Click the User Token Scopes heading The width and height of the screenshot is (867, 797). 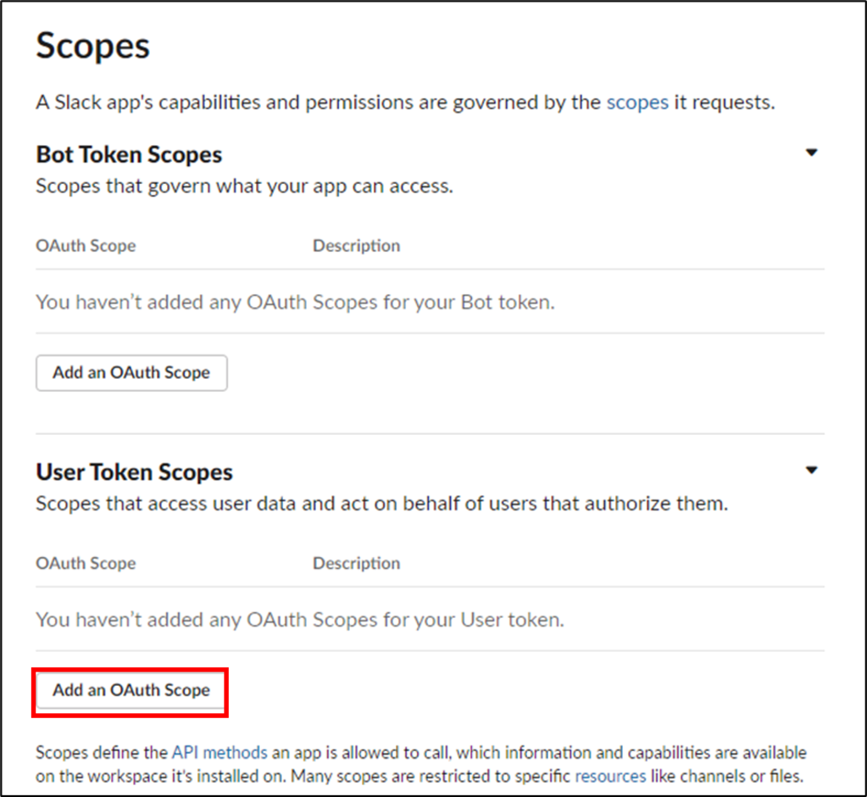pos(135,471)
